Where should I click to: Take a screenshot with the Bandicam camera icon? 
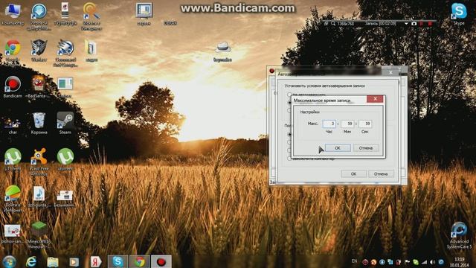[414, 23]
